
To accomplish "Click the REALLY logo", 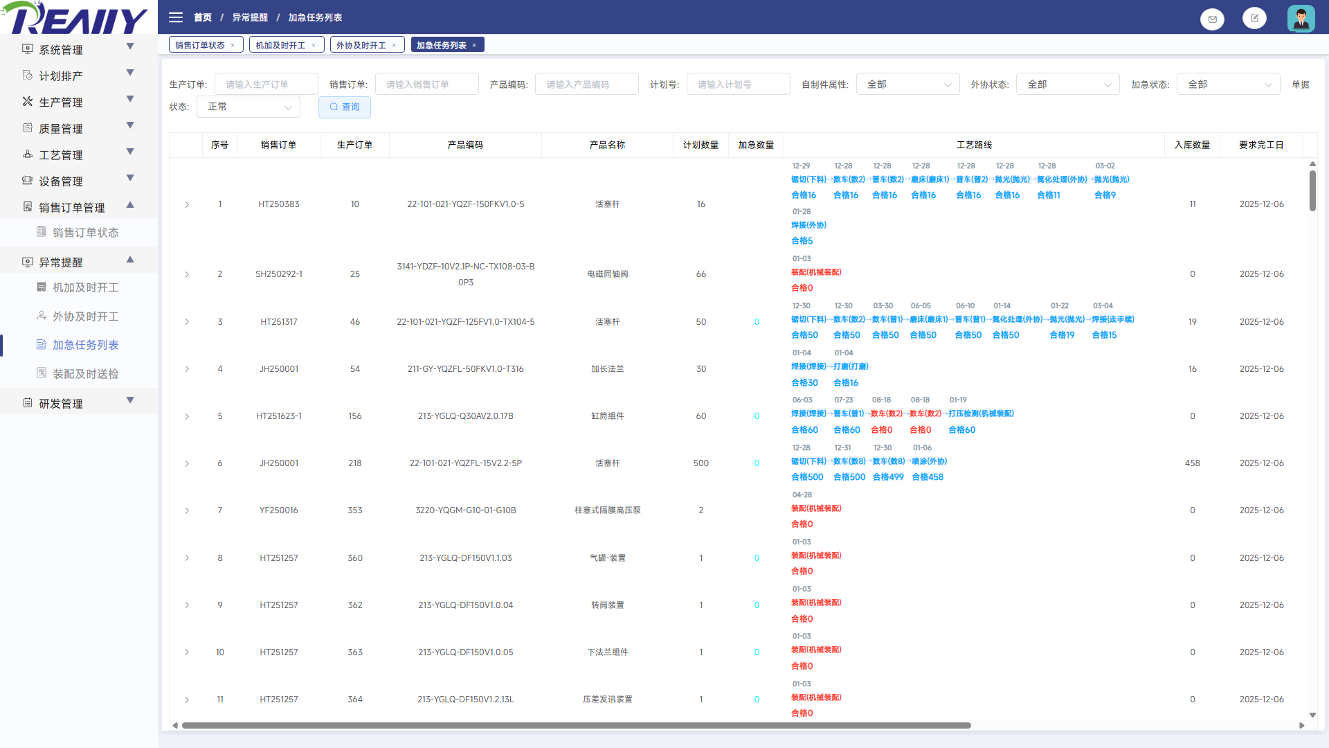I will pyautogui.click(x=75, y=17).
